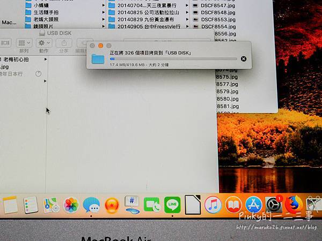Click the blue 小媽媽 folder icon
Screen dimensions: 322x241
pyautogui.click(x=28, y=5)
